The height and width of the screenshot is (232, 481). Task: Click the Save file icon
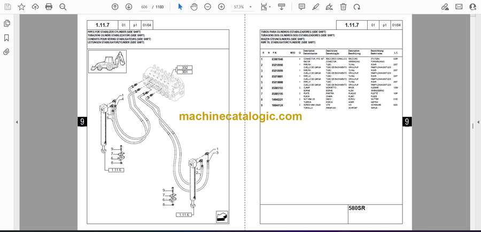(x=7, y=7)
